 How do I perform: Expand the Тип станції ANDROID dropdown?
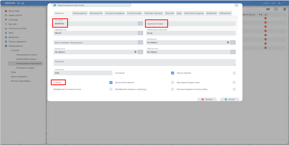pyautogui.click(x=140, y=24)
